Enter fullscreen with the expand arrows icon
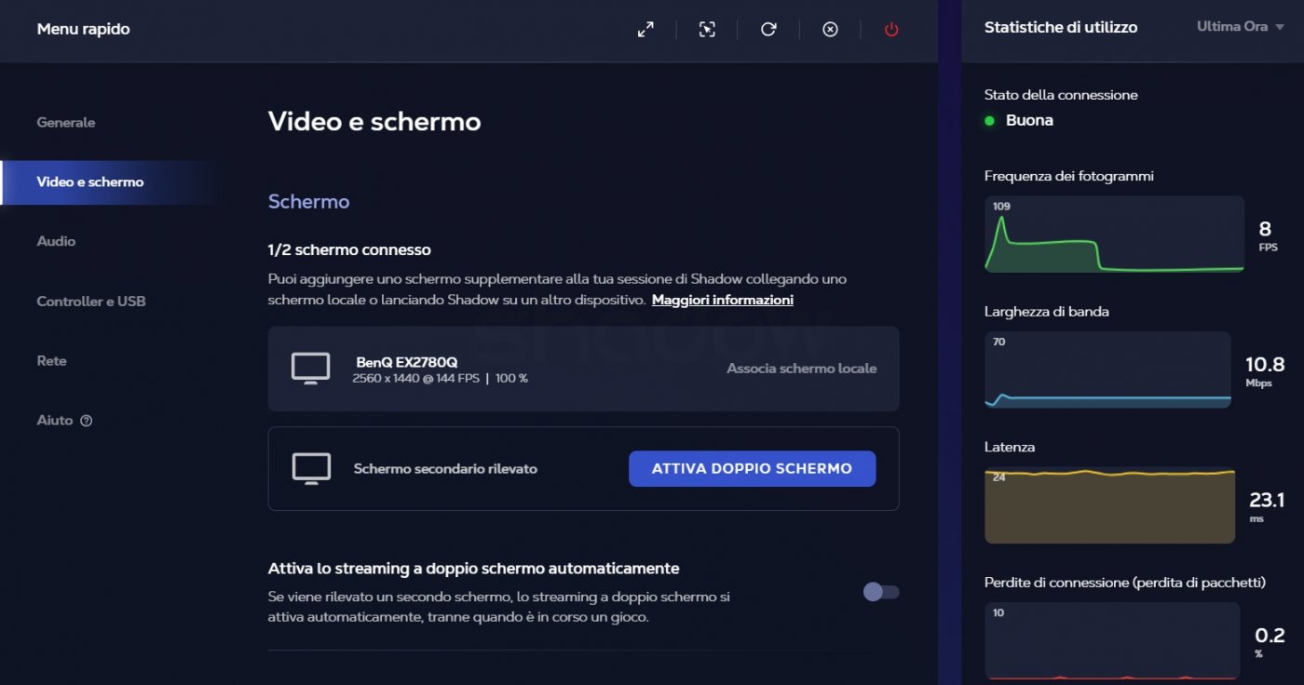1304x685 pixels. click(x=645, y=29)
